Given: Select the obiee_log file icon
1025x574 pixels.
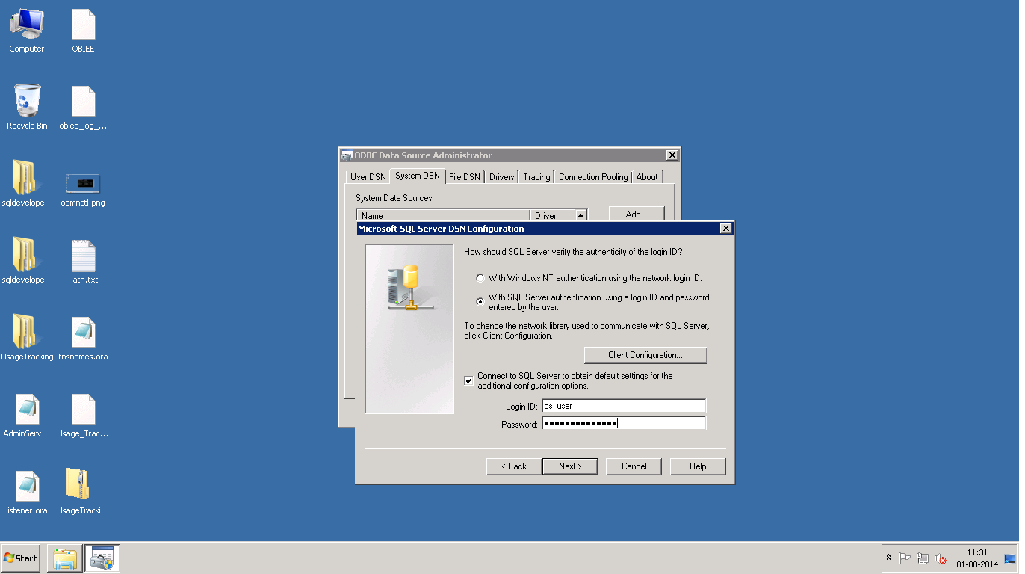Looking at the screenshot, I should click(83, 107).
